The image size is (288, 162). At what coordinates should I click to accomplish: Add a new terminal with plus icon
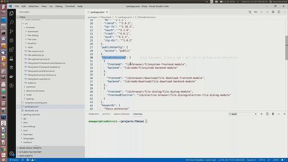coord(261,114)
